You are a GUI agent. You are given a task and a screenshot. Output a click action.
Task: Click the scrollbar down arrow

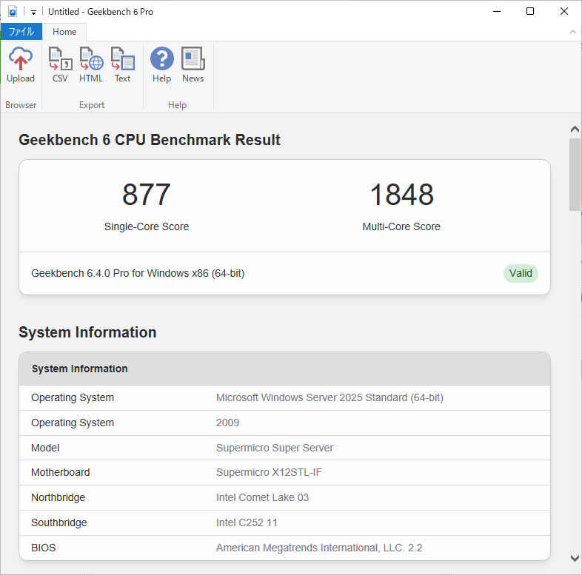pos(575,558)
